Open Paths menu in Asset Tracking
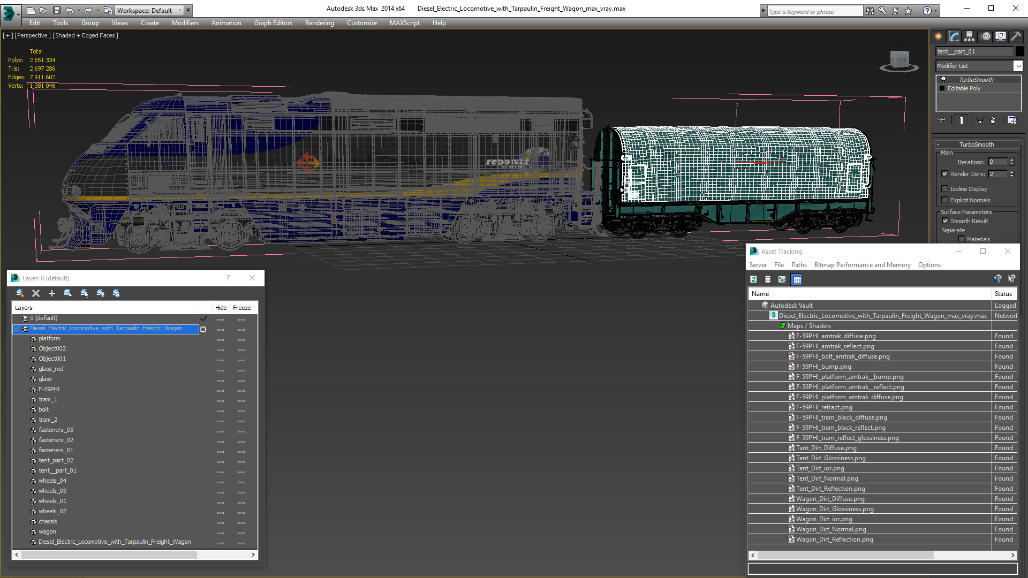The height and width of the screenshot is (578, 1028). [x=799, y=265]
